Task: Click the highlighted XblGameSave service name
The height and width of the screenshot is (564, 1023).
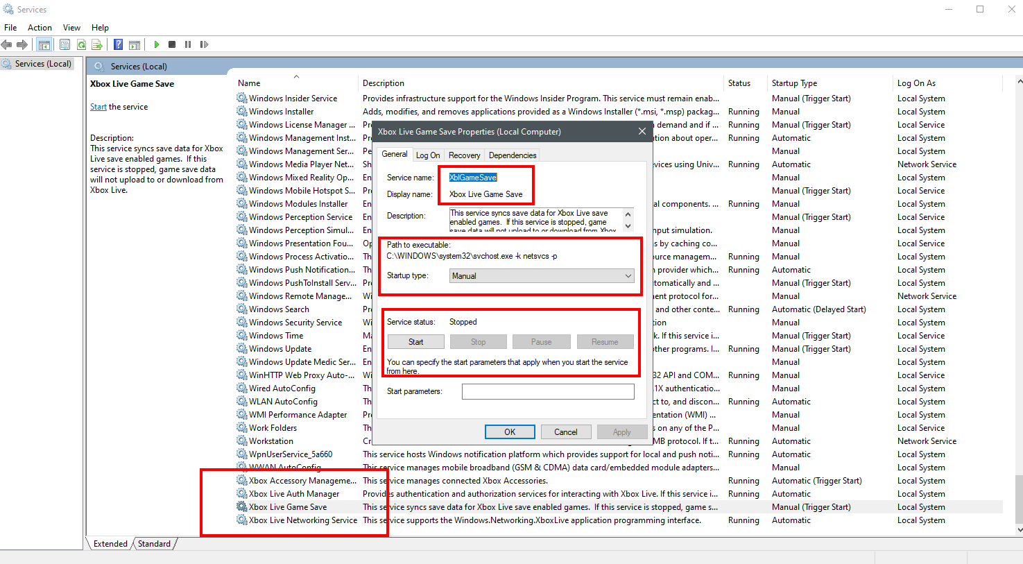Action: [473, 178]
